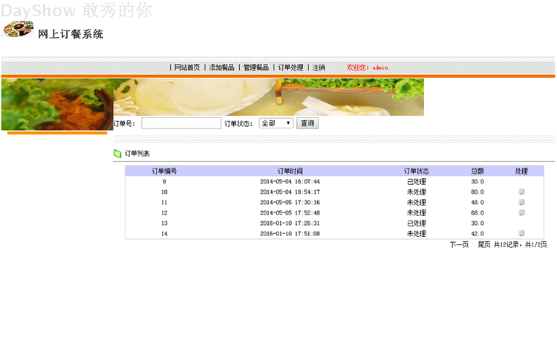Click the total 48.0 amount

[477, 202]
